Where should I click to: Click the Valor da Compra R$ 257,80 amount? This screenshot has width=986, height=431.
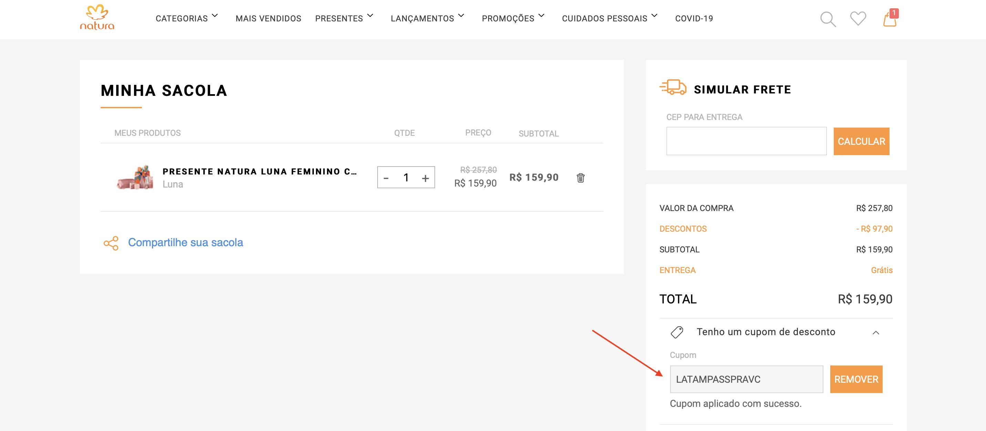[x=874, y=208]
